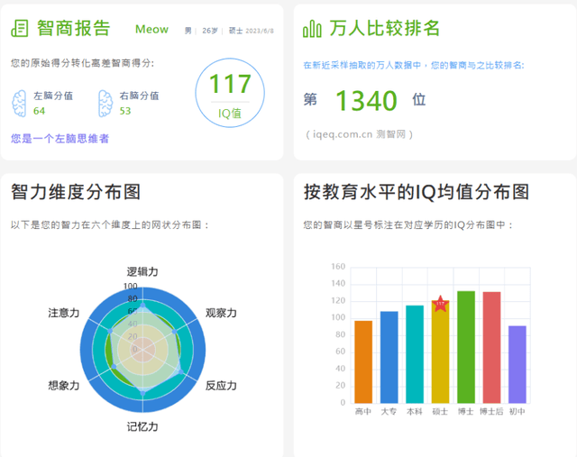Click the ranking number 1340
The height and width of the screenshot is (457, 577).
(367, 100)
